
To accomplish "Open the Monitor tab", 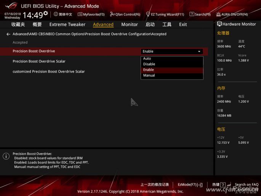I will tap(130, 24).
